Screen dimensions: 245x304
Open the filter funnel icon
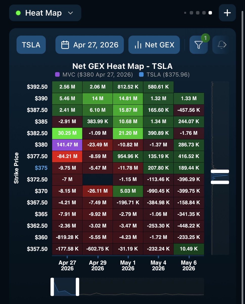point(199,45)
